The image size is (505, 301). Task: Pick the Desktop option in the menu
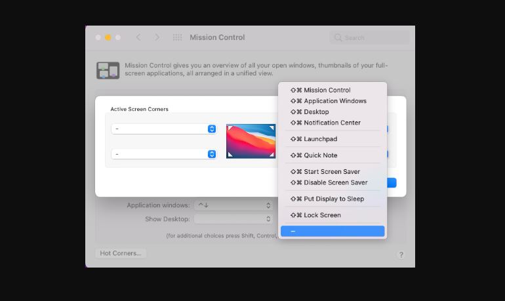(333, 112)
